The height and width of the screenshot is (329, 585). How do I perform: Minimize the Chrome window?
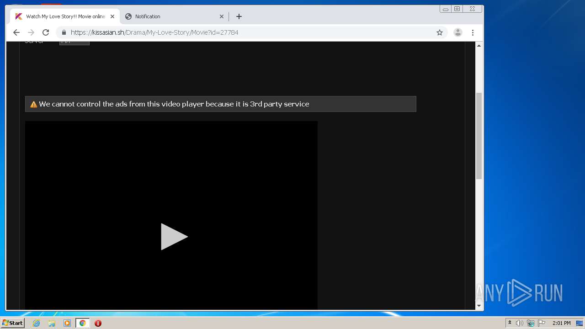click(446, 9)
